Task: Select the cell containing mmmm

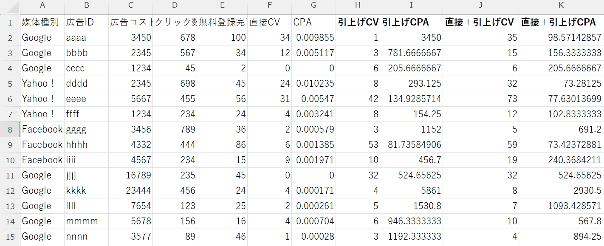Action: 86,221
